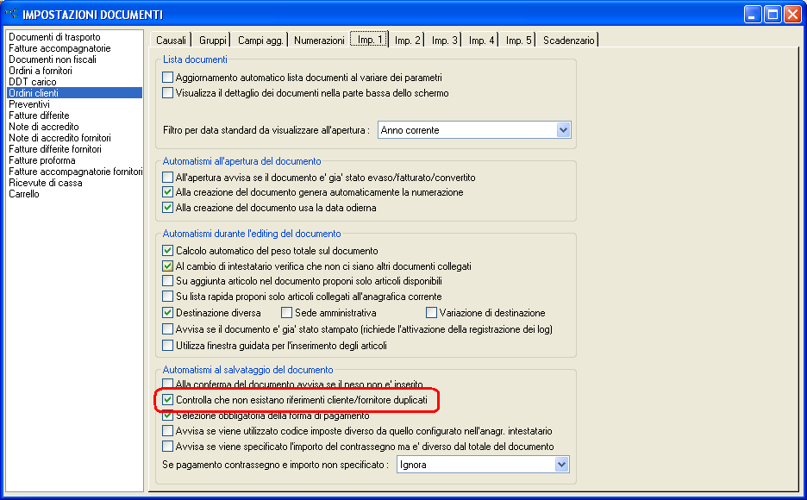Maximize the Impostazioni Documenti window
Image resolution: width=807 pixels, height=500 pixels.
[x=773, y=15]
